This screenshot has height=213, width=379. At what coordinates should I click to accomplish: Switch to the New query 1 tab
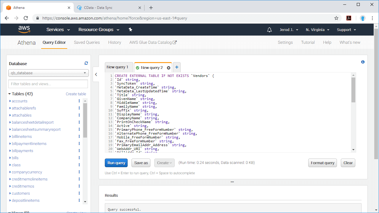coord(118,67)
